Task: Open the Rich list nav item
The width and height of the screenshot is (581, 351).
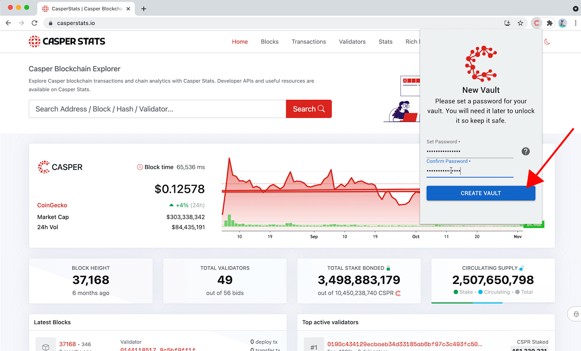Action: (412, 42)
